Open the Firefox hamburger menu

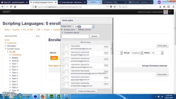174,7
